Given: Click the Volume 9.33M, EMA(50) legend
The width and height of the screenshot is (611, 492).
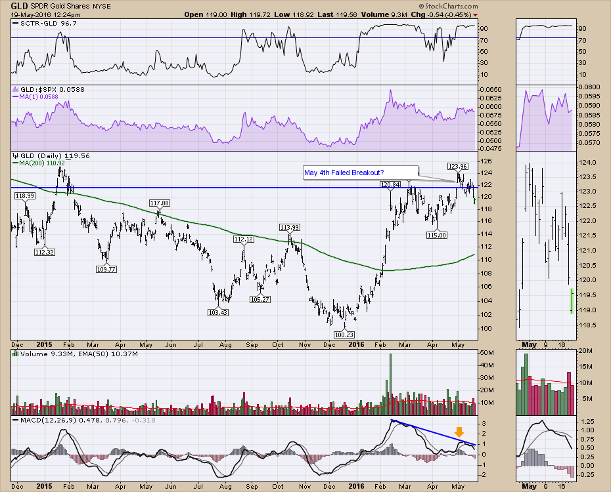Looking at the screenshot, I should pyautogui.click(x=75, y=354).
